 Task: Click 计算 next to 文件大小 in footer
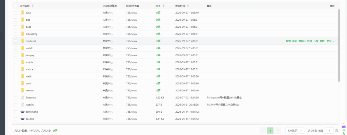click(55, 131)
